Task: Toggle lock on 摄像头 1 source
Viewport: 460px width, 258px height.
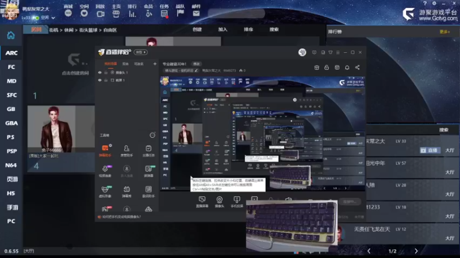Action: click(x=106, y=73)
